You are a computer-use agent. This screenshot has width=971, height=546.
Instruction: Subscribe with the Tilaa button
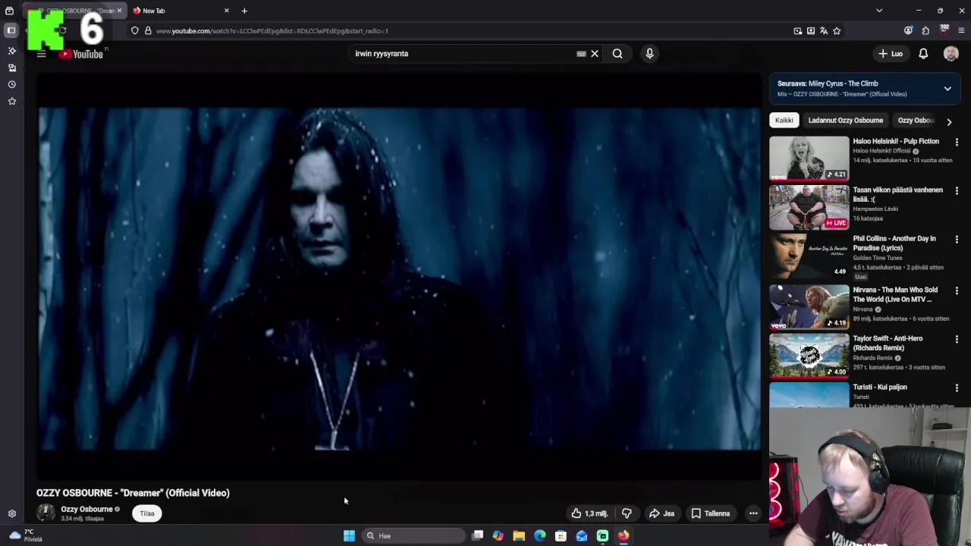(x=147, y=513)
